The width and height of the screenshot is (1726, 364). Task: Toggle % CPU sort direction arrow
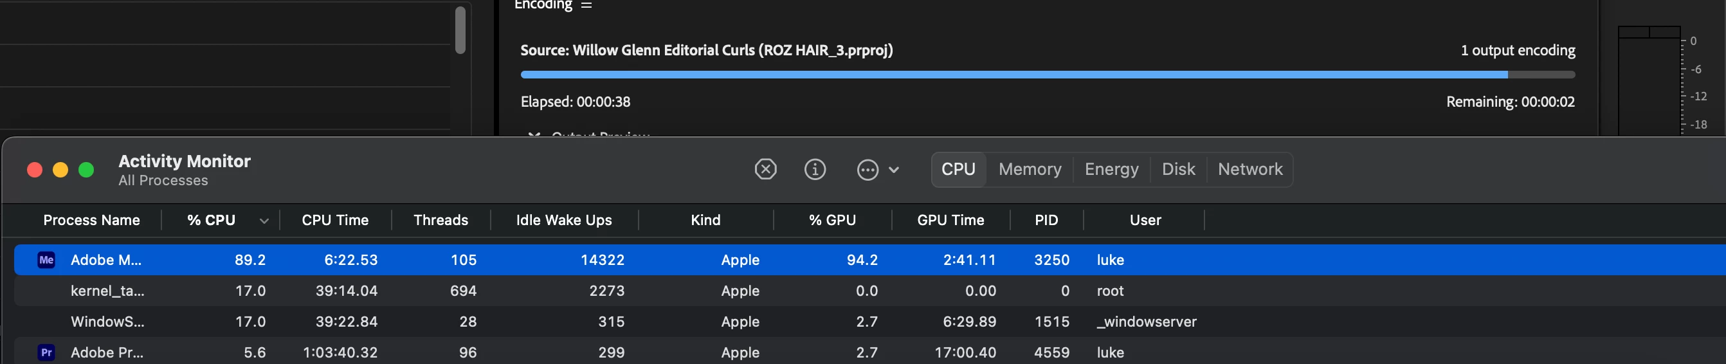pyautogui.click(x=264, y=221)
